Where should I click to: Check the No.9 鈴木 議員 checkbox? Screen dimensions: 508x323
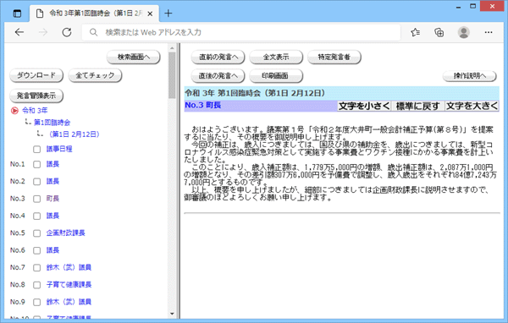point(37,303)
